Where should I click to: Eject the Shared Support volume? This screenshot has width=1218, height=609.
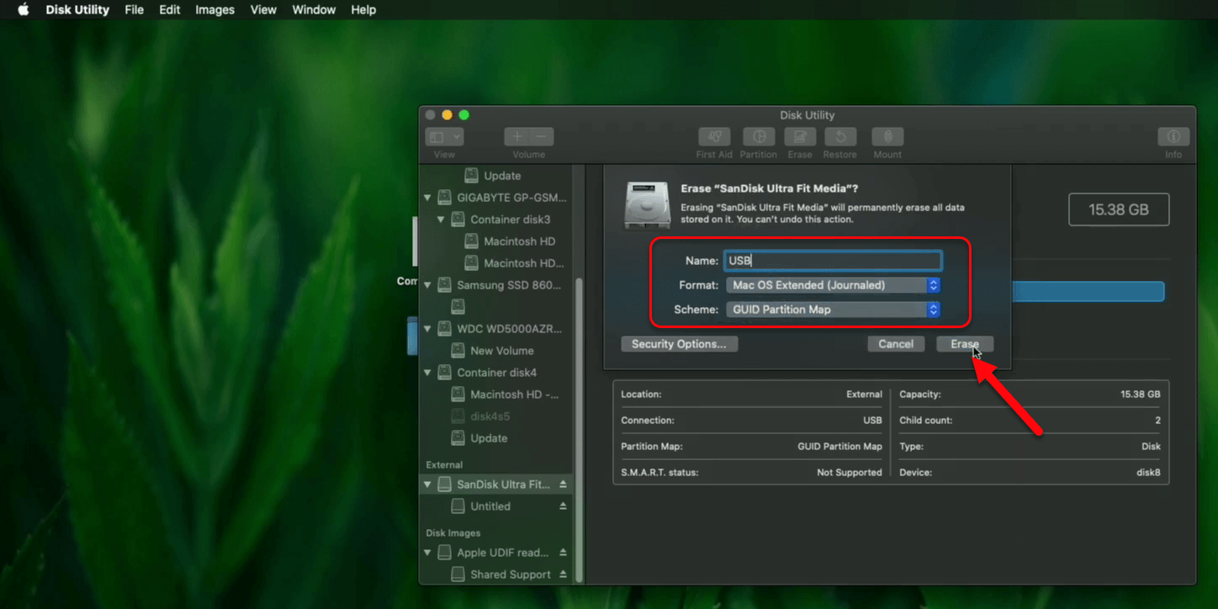(x=563, y=575)
